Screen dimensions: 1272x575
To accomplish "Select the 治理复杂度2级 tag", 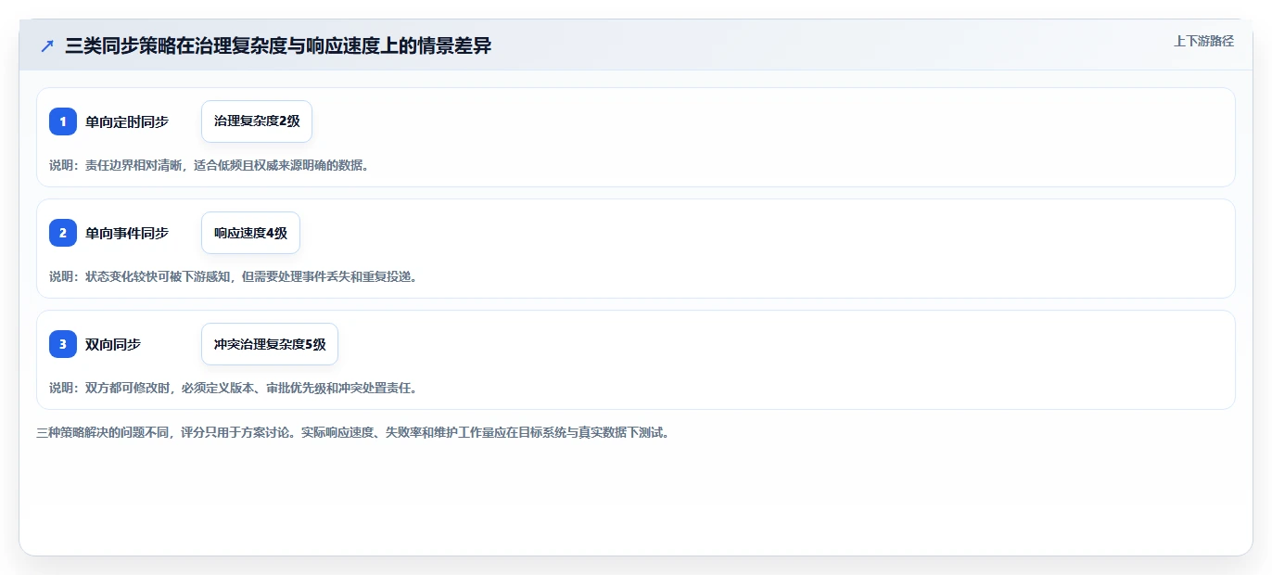I will coord(257,121).
